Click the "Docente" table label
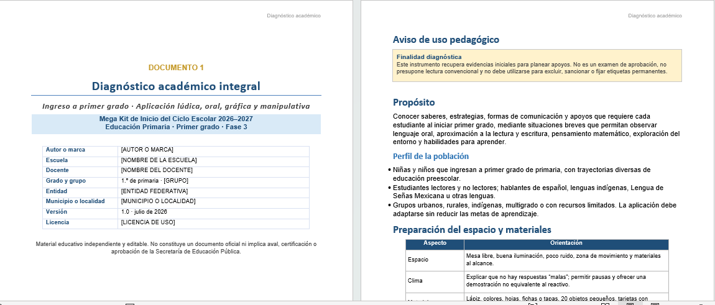 [x=57, y=170]
